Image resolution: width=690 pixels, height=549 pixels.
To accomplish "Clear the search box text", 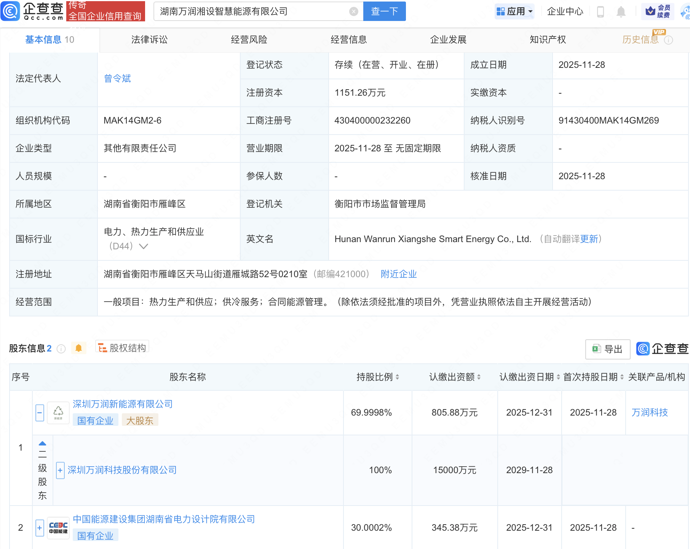I will pyautogui.click(x=353, y=11).
